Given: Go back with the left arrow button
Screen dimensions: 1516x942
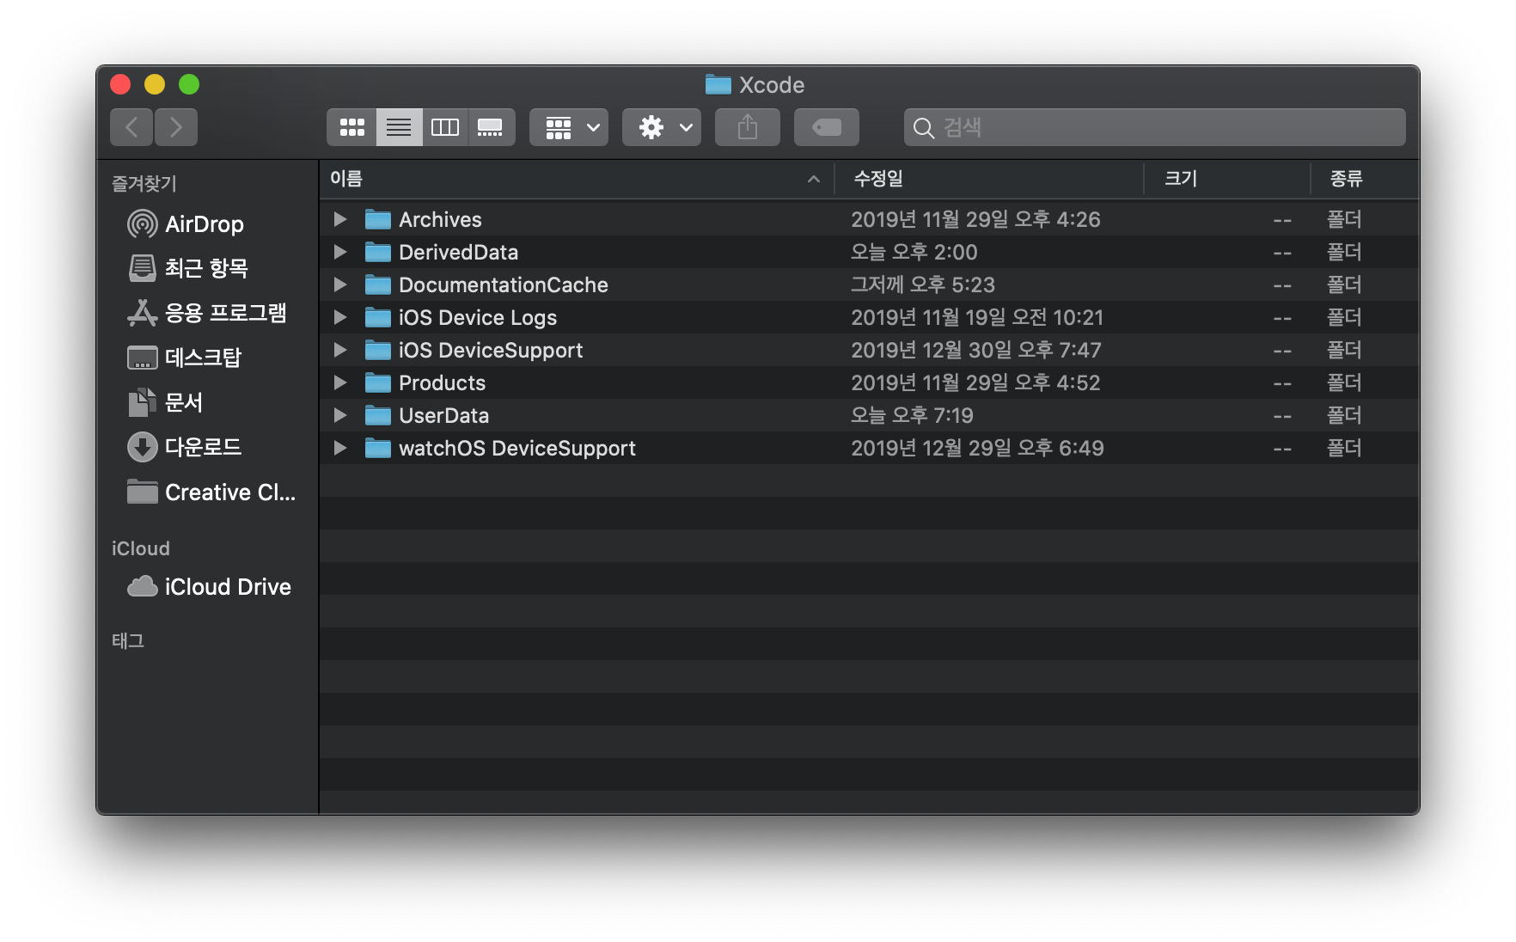Looking at the screenshot, I should tap(131, 127).
